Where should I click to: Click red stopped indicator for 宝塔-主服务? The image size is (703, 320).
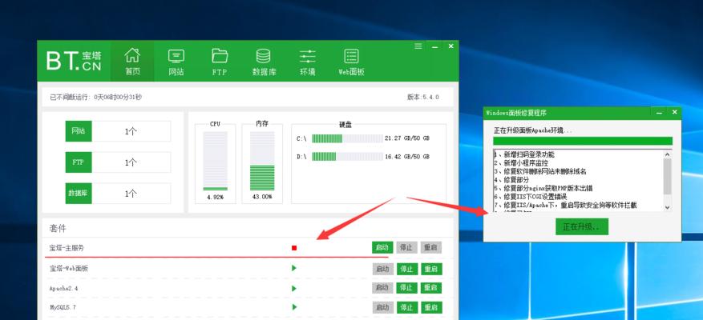tap(294, 248)
